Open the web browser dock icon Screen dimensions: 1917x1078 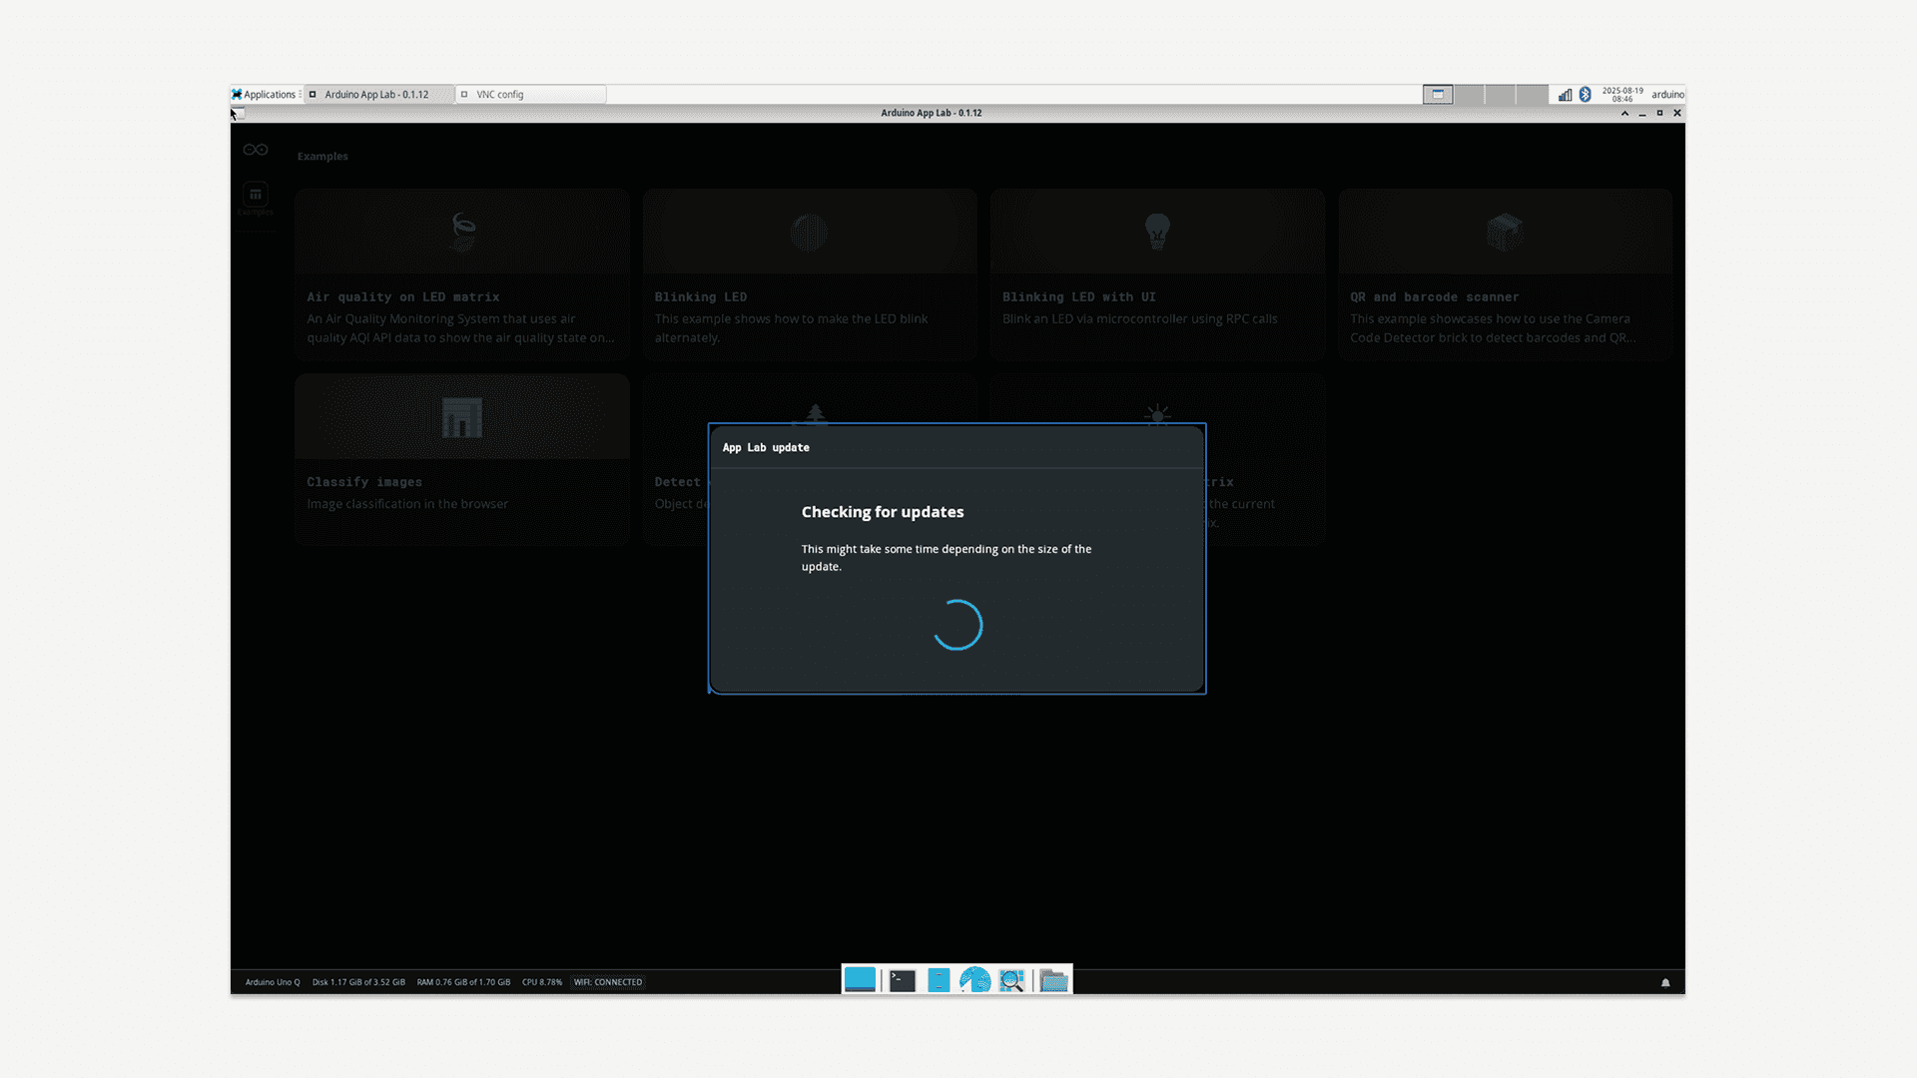click(974, 981)
